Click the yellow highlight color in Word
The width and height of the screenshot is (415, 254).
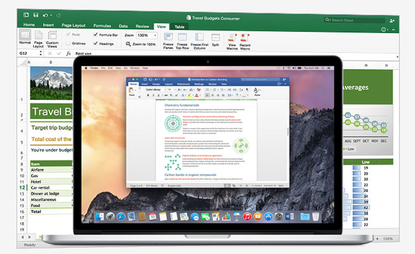[x=189, y=95]
